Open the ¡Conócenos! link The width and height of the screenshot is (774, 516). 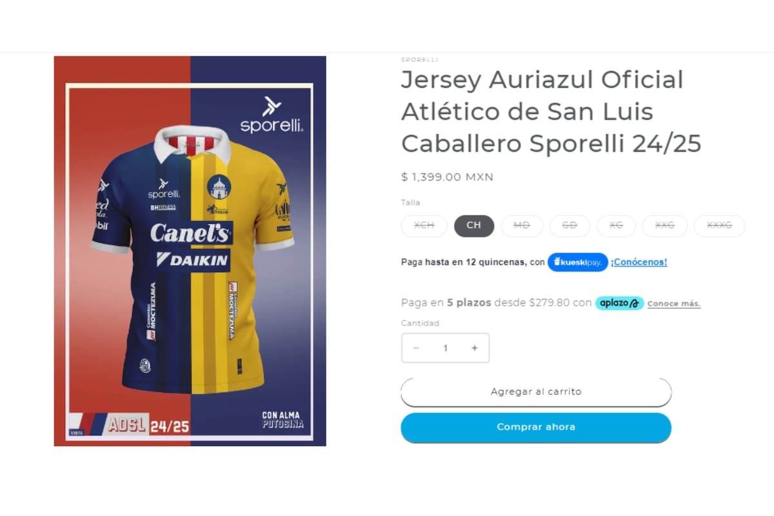pyautogui.click(x=639, y=263)
